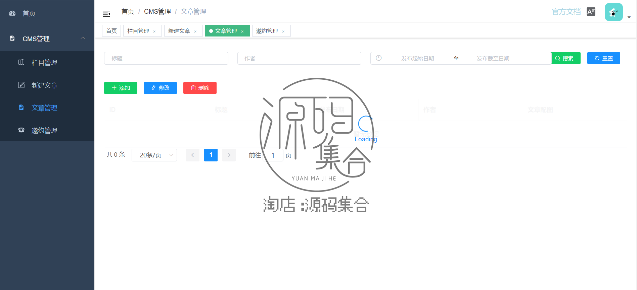Focus the 作者 search field
The image size is (637, 290).
click(x=299, y=58)
